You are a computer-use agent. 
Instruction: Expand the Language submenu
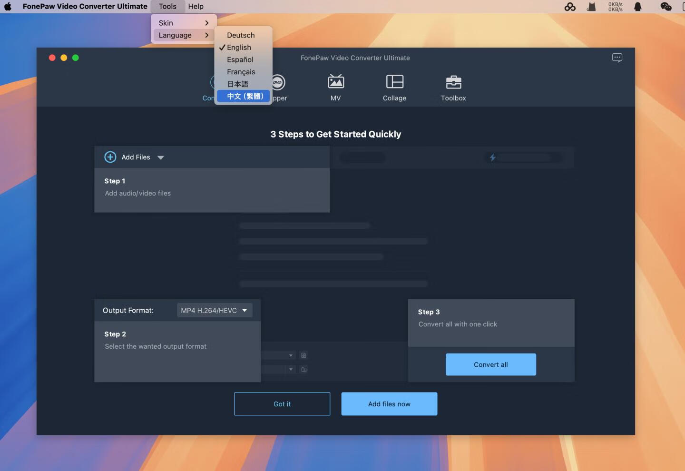click(x=183, y=35)
